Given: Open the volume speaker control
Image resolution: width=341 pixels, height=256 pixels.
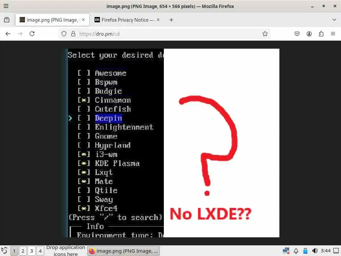Looking at the screenshot, I should [x=315, y=251].
